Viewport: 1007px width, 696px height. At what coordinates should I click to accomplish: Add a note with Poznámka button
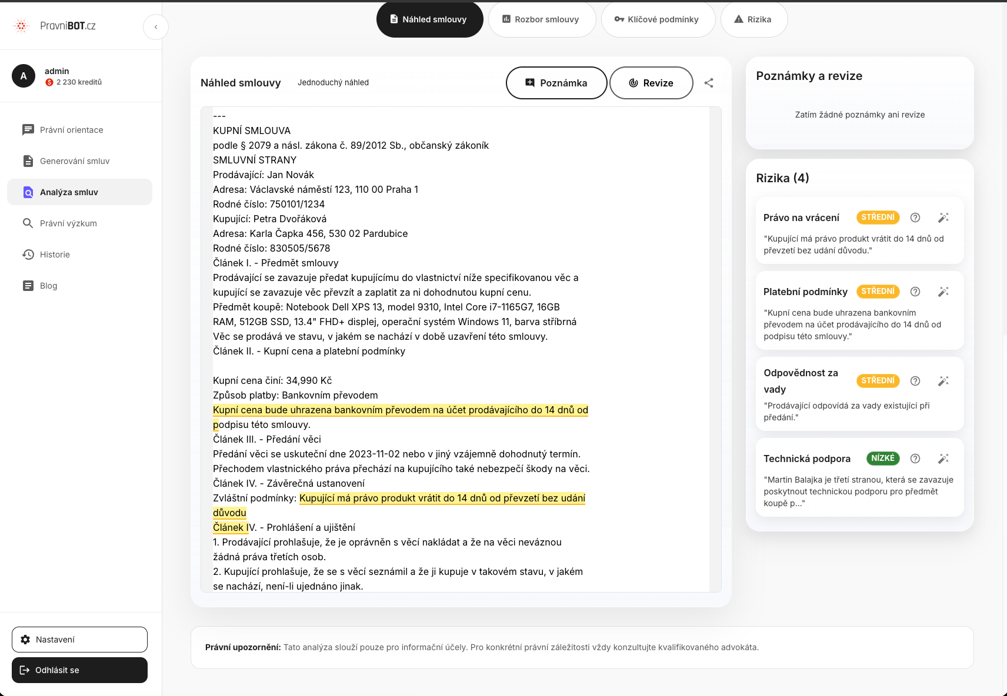(556, 83)
